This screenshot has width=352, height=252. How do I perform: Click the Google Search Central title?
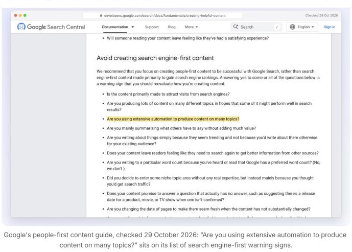[56, 27]
